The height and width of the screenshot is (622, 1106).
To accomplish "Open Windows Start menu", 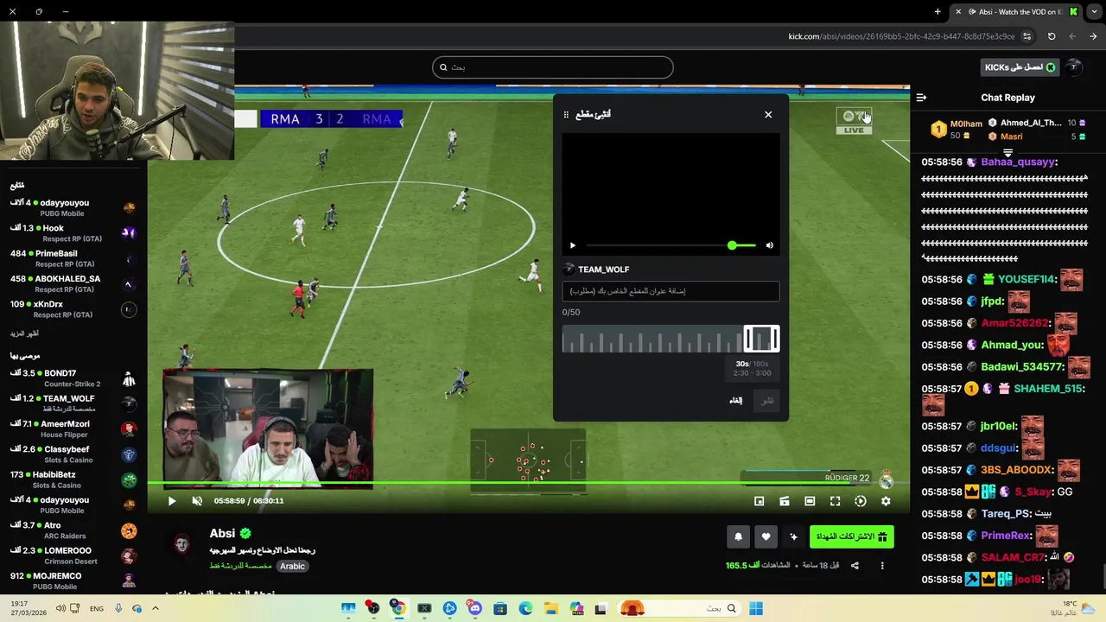I will point(756,609).
